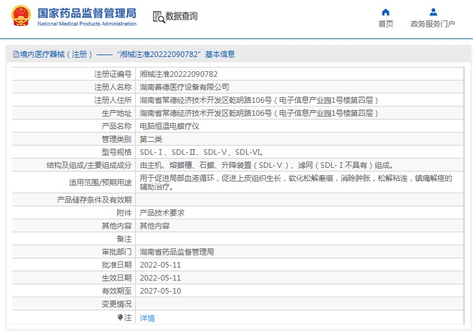Select registration number 湘械注准20222090782 cell
This screenshot has height=332, width=473.
tap(179, 74)
